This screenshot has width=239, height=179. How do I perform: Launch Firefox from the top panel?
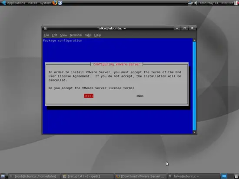click(55, 3)
